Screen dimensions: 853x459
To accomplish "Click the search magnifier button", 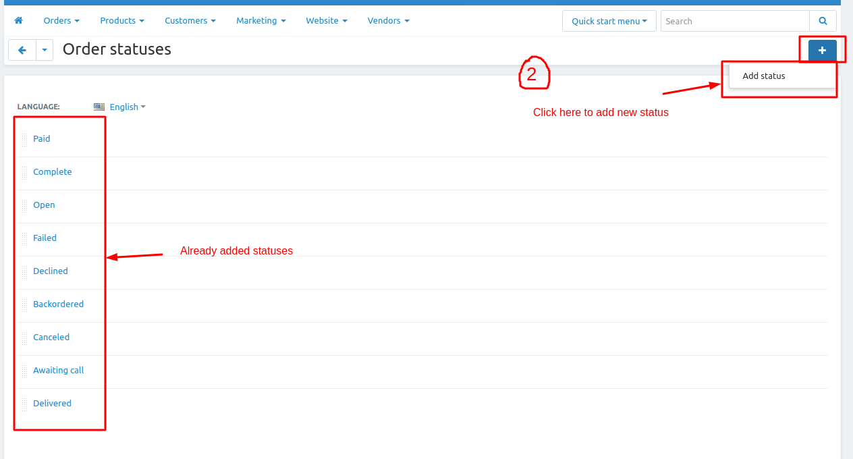I will coord(823,21).
